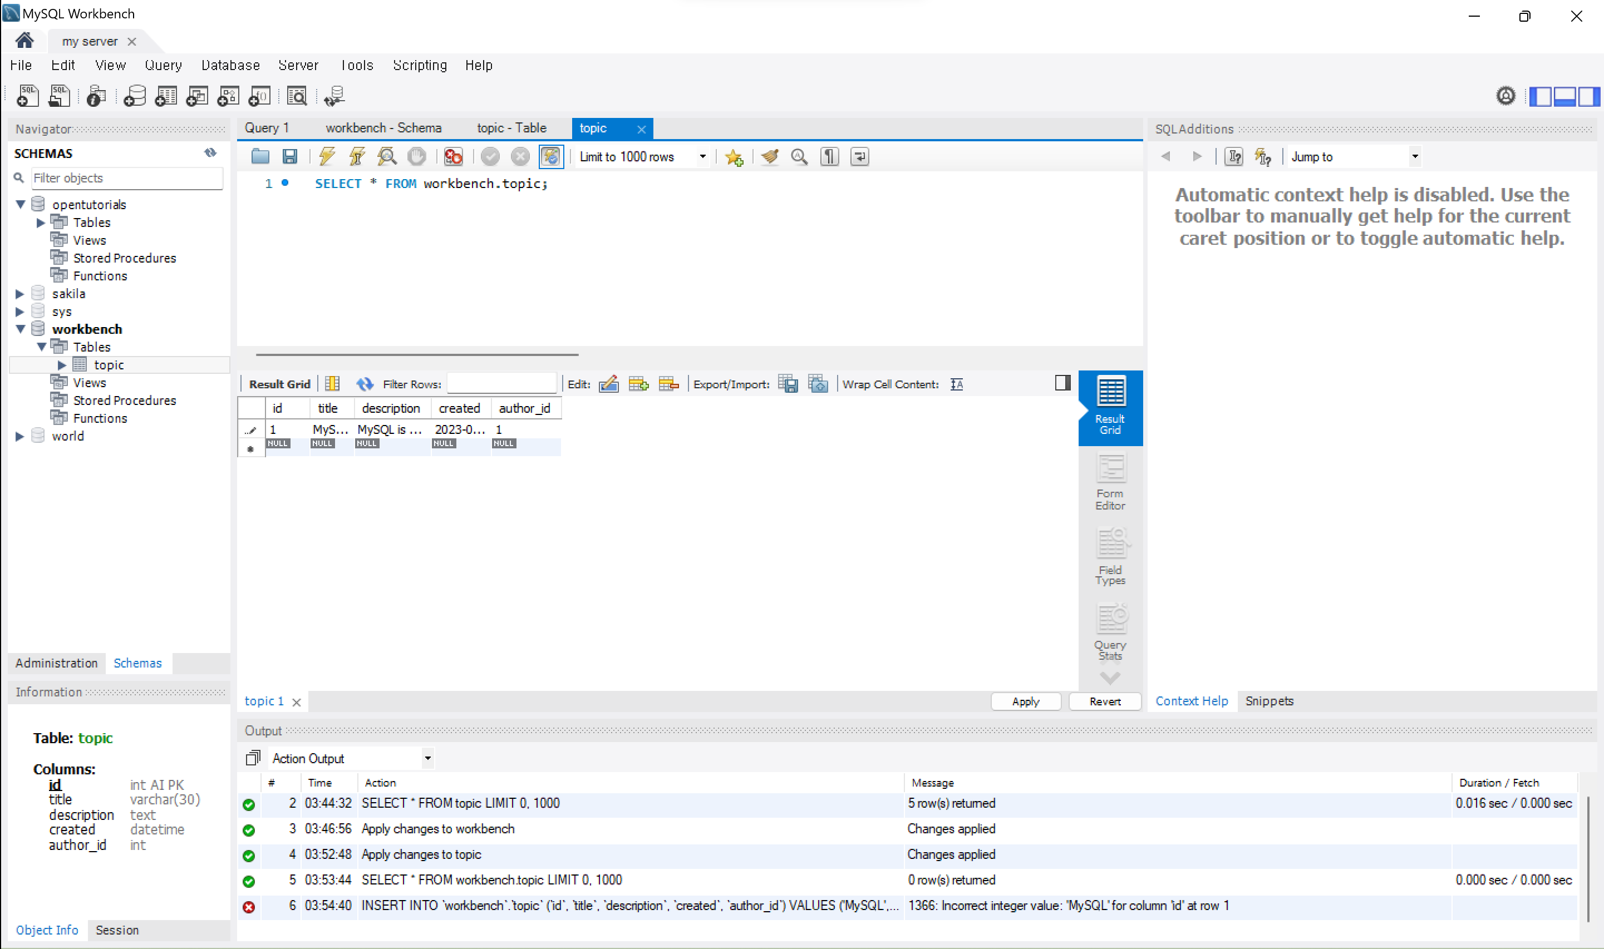Toggle the right sidebar visibility
The height and width of the screenshot is (949, 1604).
click(1588, 96)
